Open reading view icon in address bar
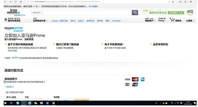The width and height of the screenshot is (198, 107). coord(169,2)
